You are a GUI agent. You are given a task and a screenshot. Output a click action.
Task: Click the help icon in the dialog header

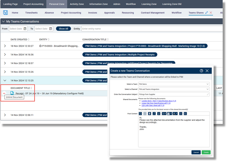(202, 71)
